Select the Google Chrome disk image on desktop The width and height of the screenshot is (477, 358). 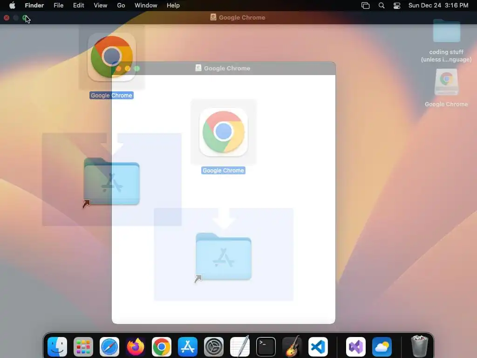click(446, 82)
